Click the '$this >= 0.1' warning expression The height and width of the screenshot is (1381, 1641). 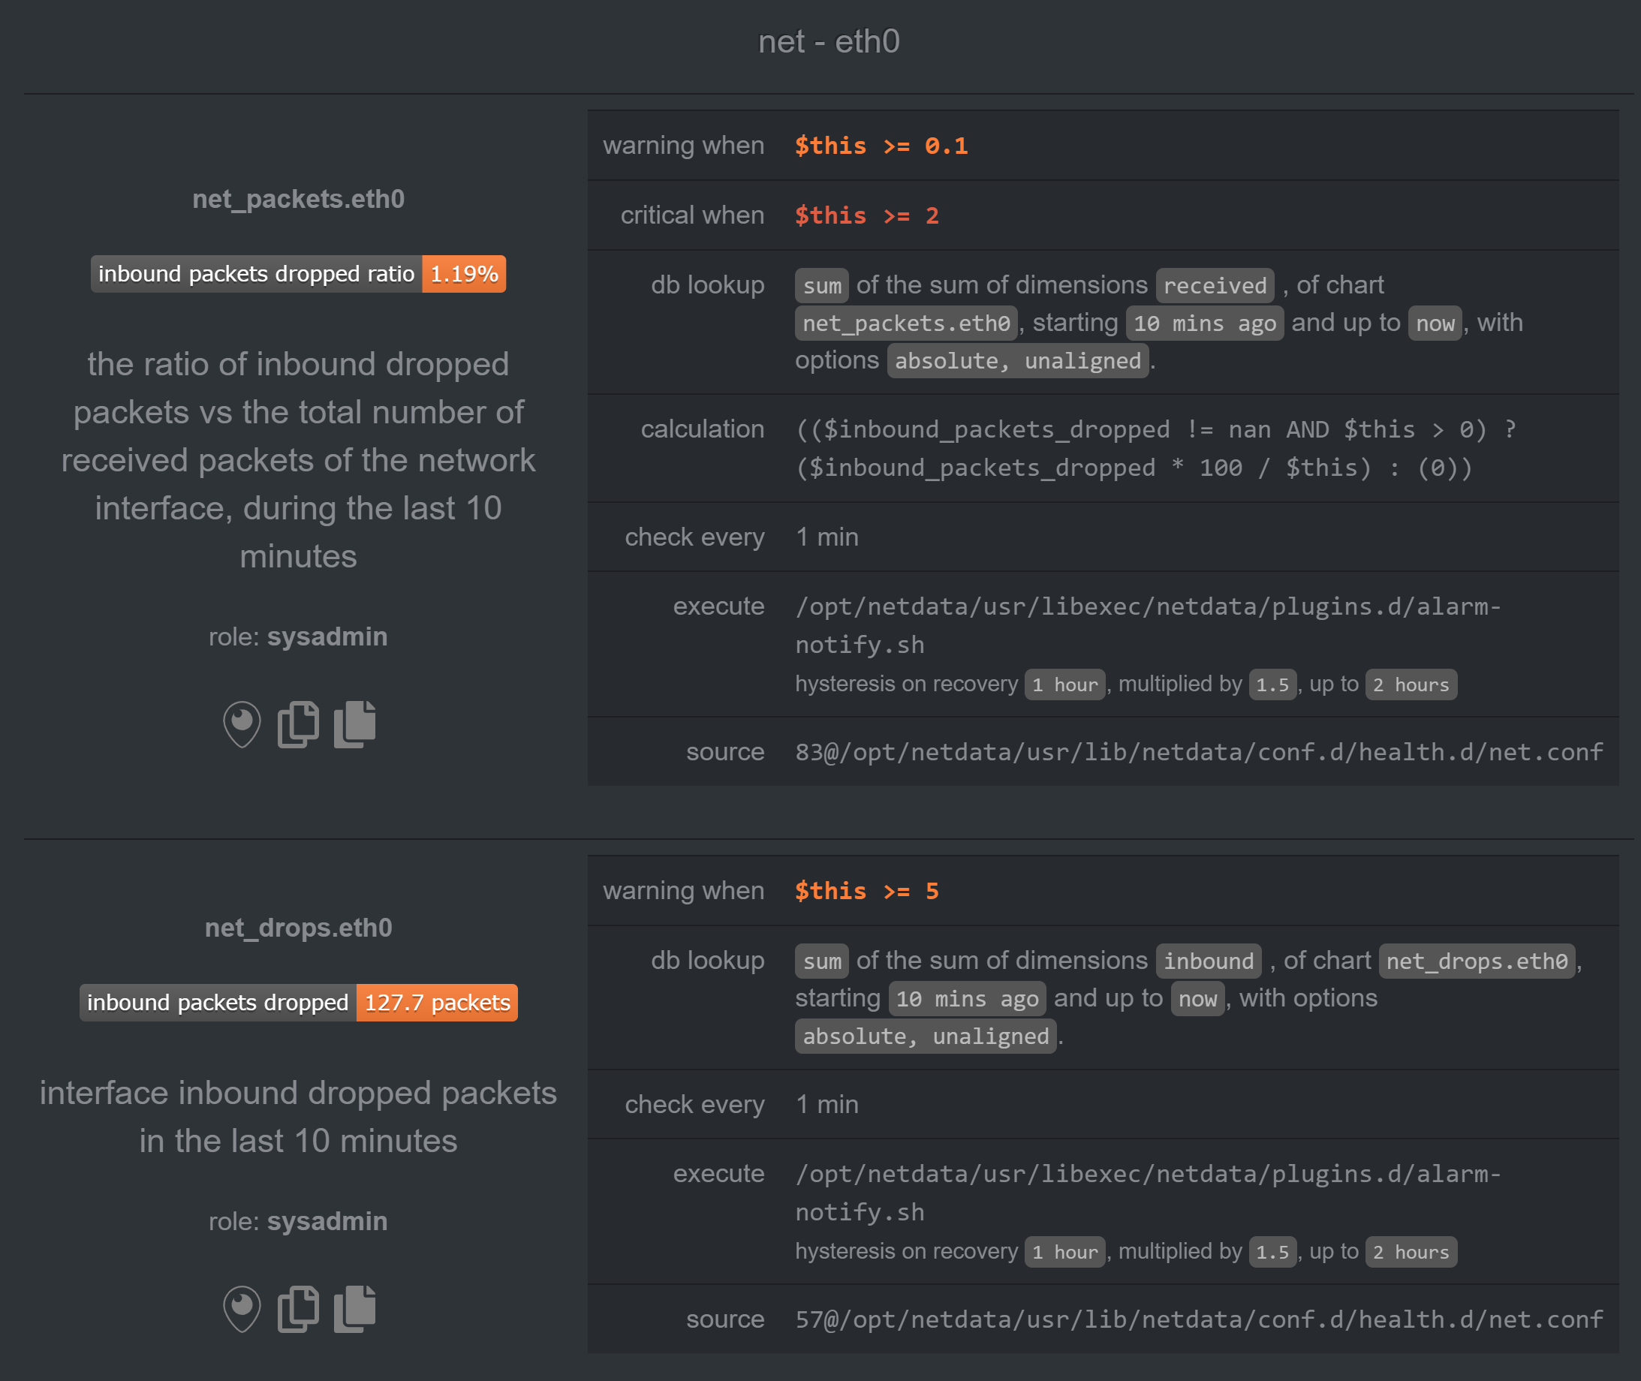click(x=881, y=146)
